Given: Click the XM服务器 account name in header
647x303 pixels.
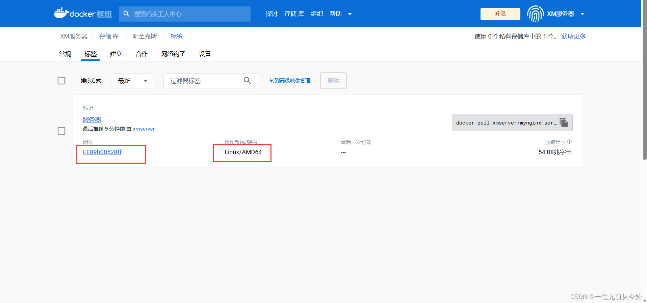Looking at the screenshot, I should 561,14.
